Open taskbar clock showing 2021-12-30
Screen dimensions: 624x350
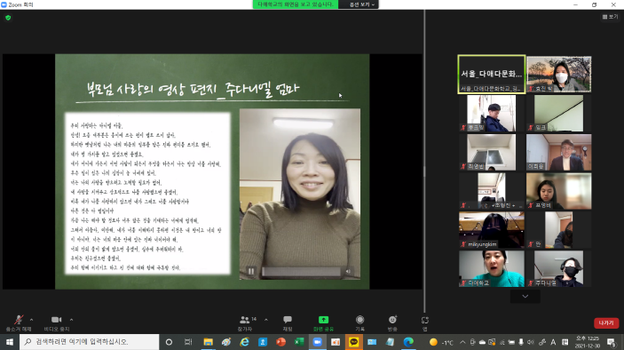coord(588,342)
